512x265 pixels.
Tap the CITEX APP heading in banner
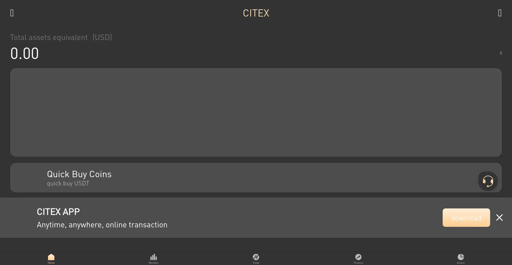[58, 212]
